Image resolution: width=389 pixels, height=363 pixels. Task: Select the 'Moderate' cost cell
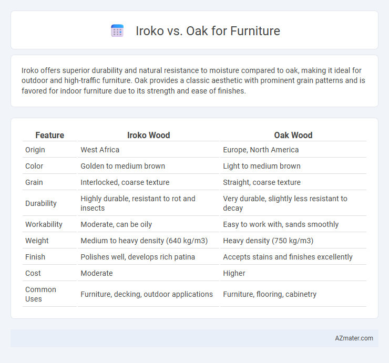(x=97, y=273)
